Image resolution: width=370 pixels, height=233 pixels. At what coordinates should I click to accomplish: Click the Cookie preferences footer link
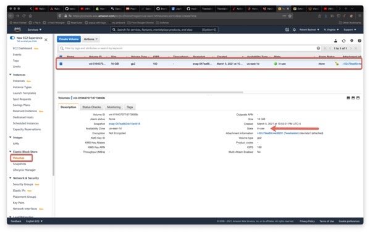coord(349,221)
